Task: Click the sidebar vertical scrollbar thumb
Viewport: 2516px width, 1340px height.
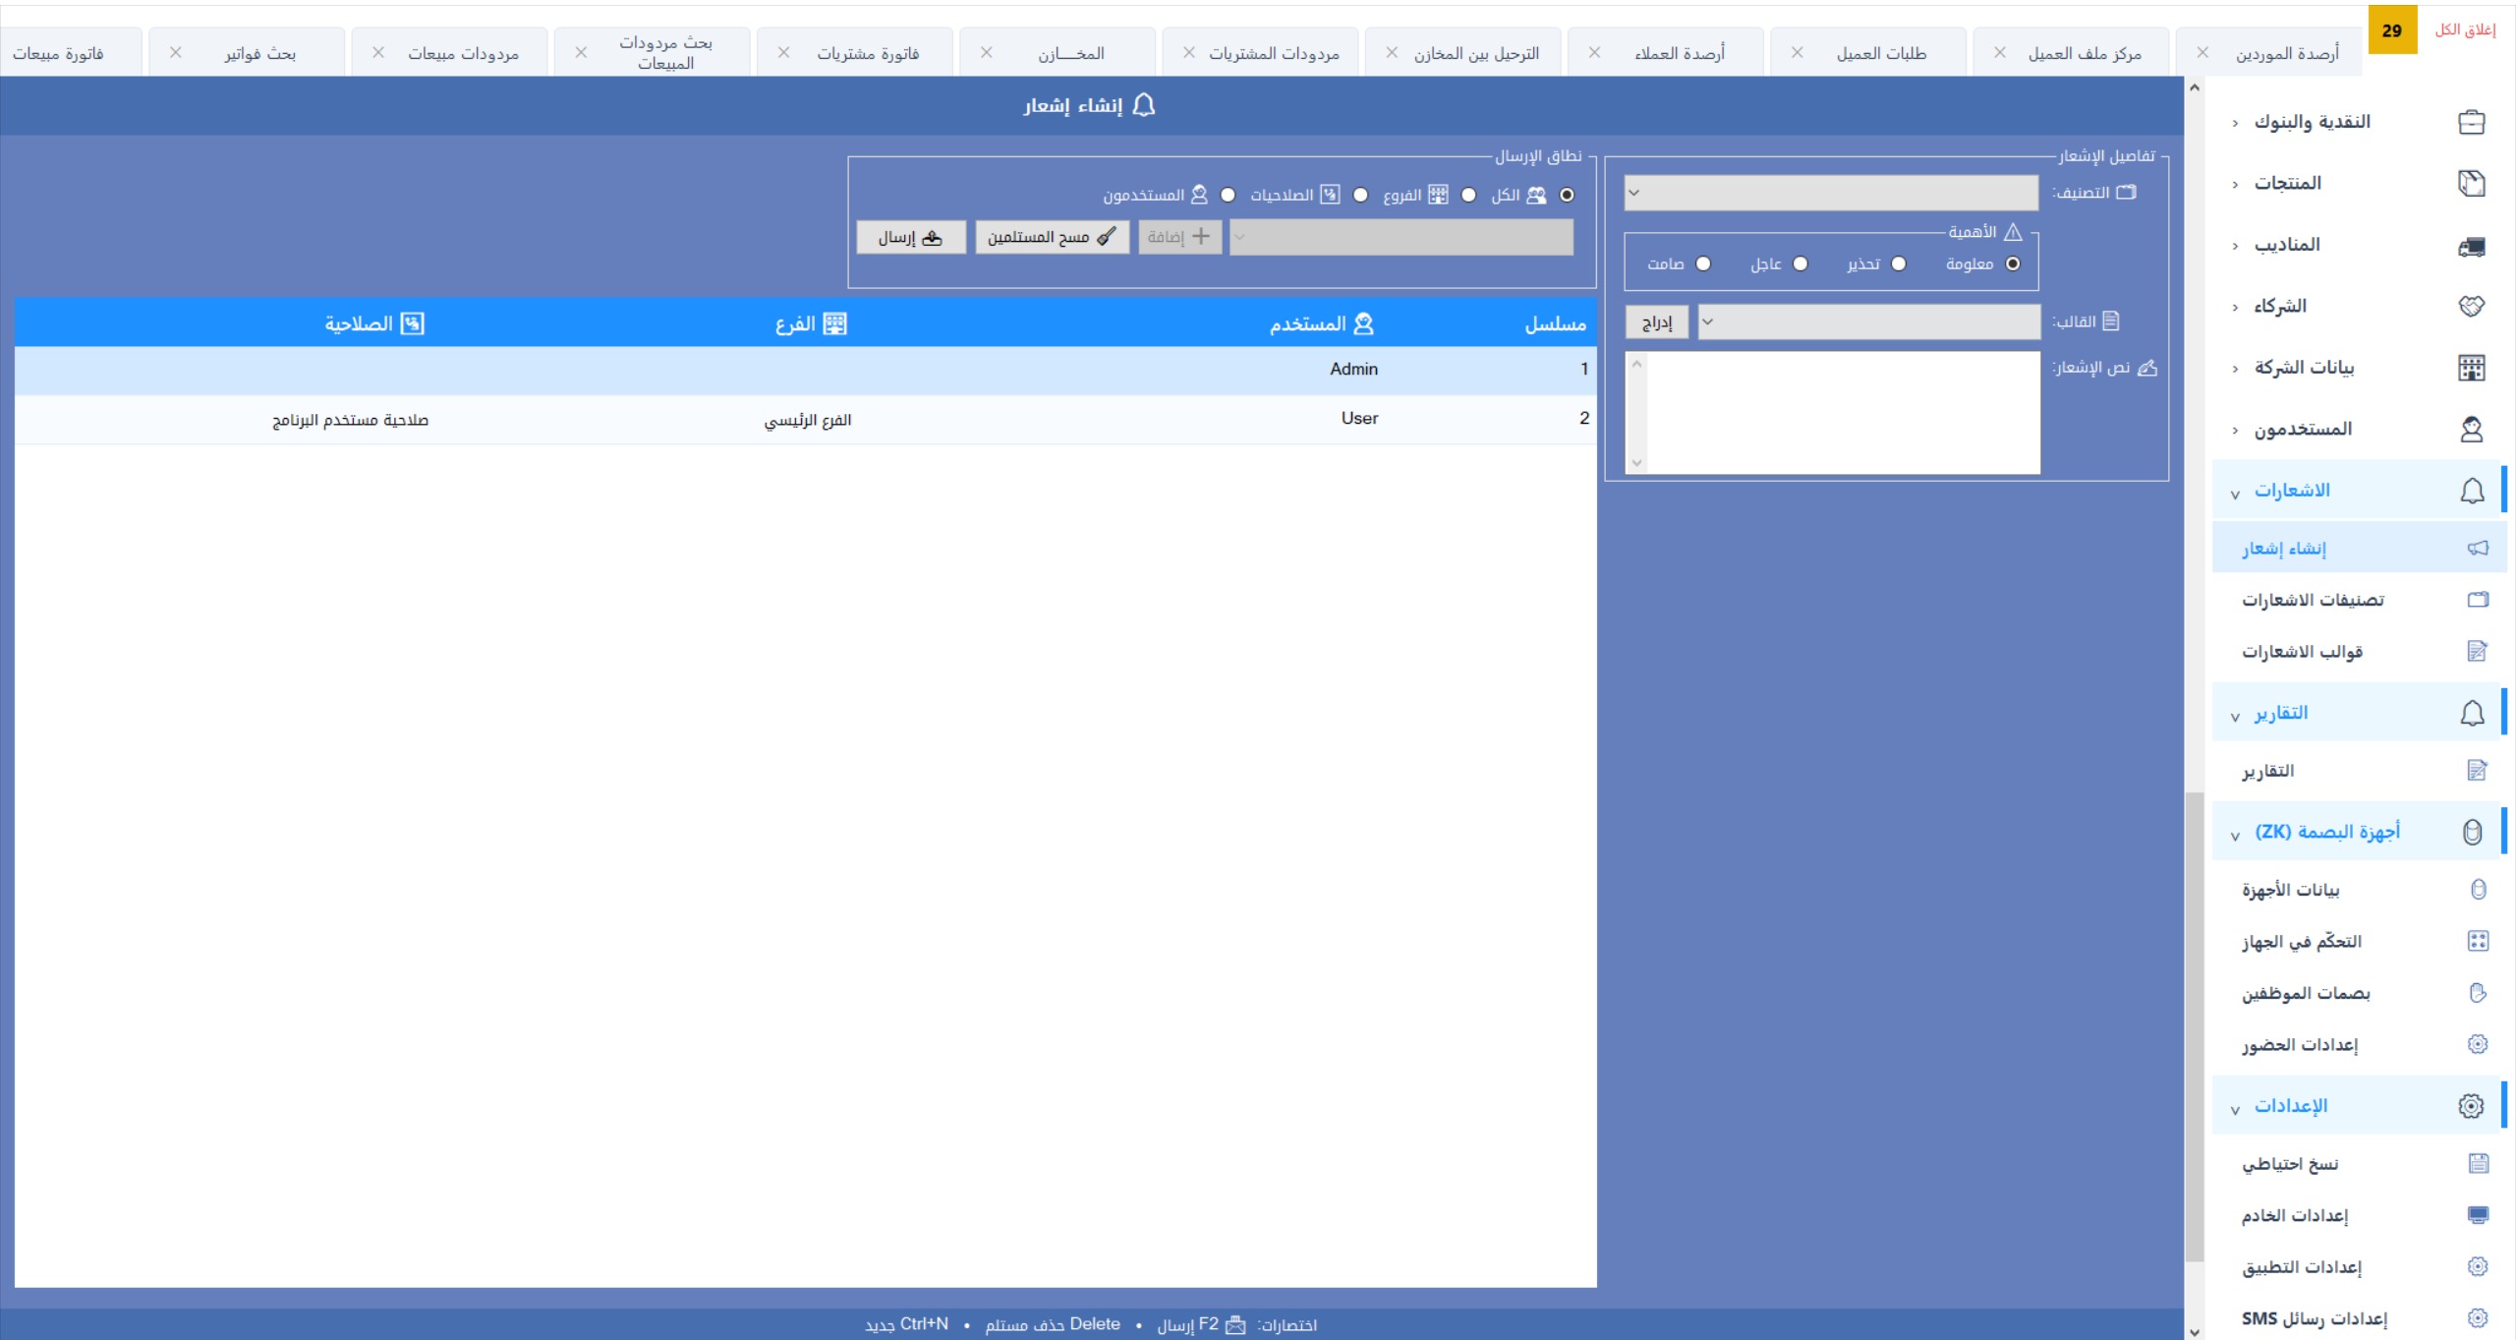Action: (x=2195, y=1026)
